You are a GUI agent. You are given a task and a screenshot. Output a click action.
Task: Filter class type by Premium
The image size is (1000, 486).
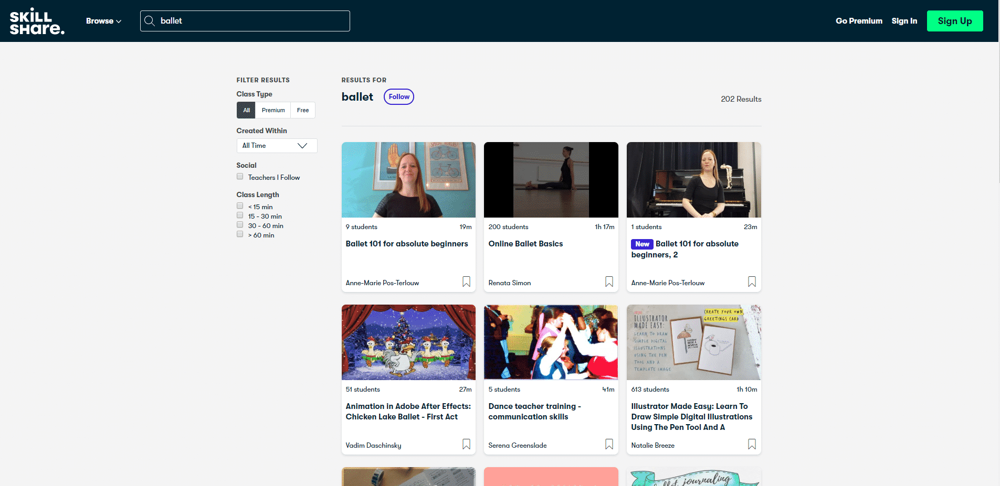[x=273, y=110]
